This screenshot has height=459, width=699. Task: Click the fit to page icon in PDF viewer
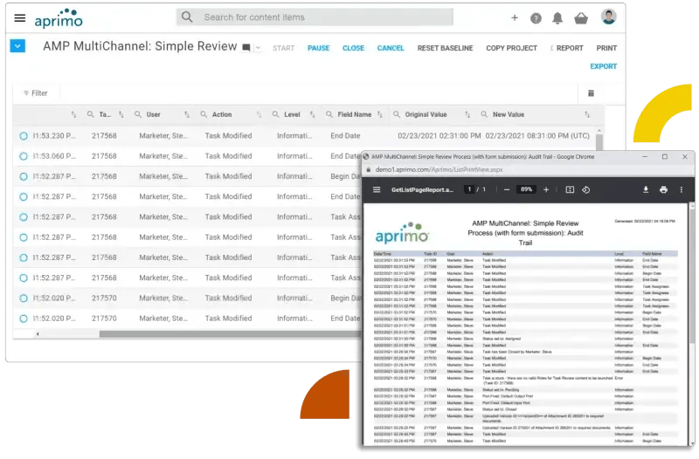570,189
